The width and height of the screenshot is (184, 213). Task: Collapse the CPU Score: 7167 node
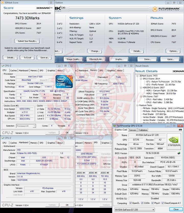point(141,96)
